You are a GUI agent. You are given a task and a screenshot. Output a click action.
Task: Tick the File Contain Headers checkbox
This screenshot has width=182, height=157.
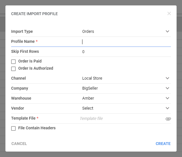click(13, 128)
